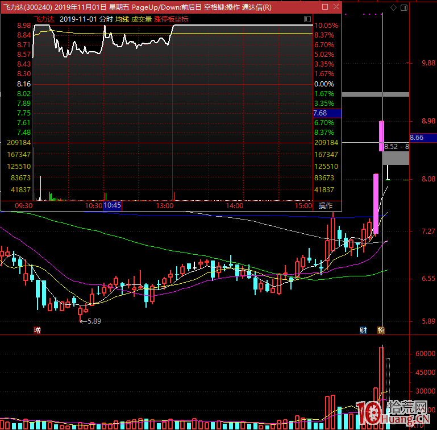437x430 pixels.
Task: Click the 6.55 price label on the main chart axis
Action: [x=428, y=279]
